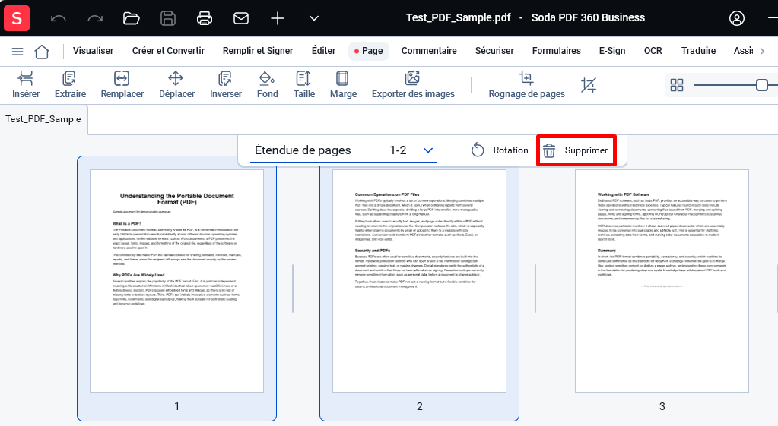Viewport: 778px width, 426px height.
Task: Click the Supprimer button
Action: click(x=576, y=150)
